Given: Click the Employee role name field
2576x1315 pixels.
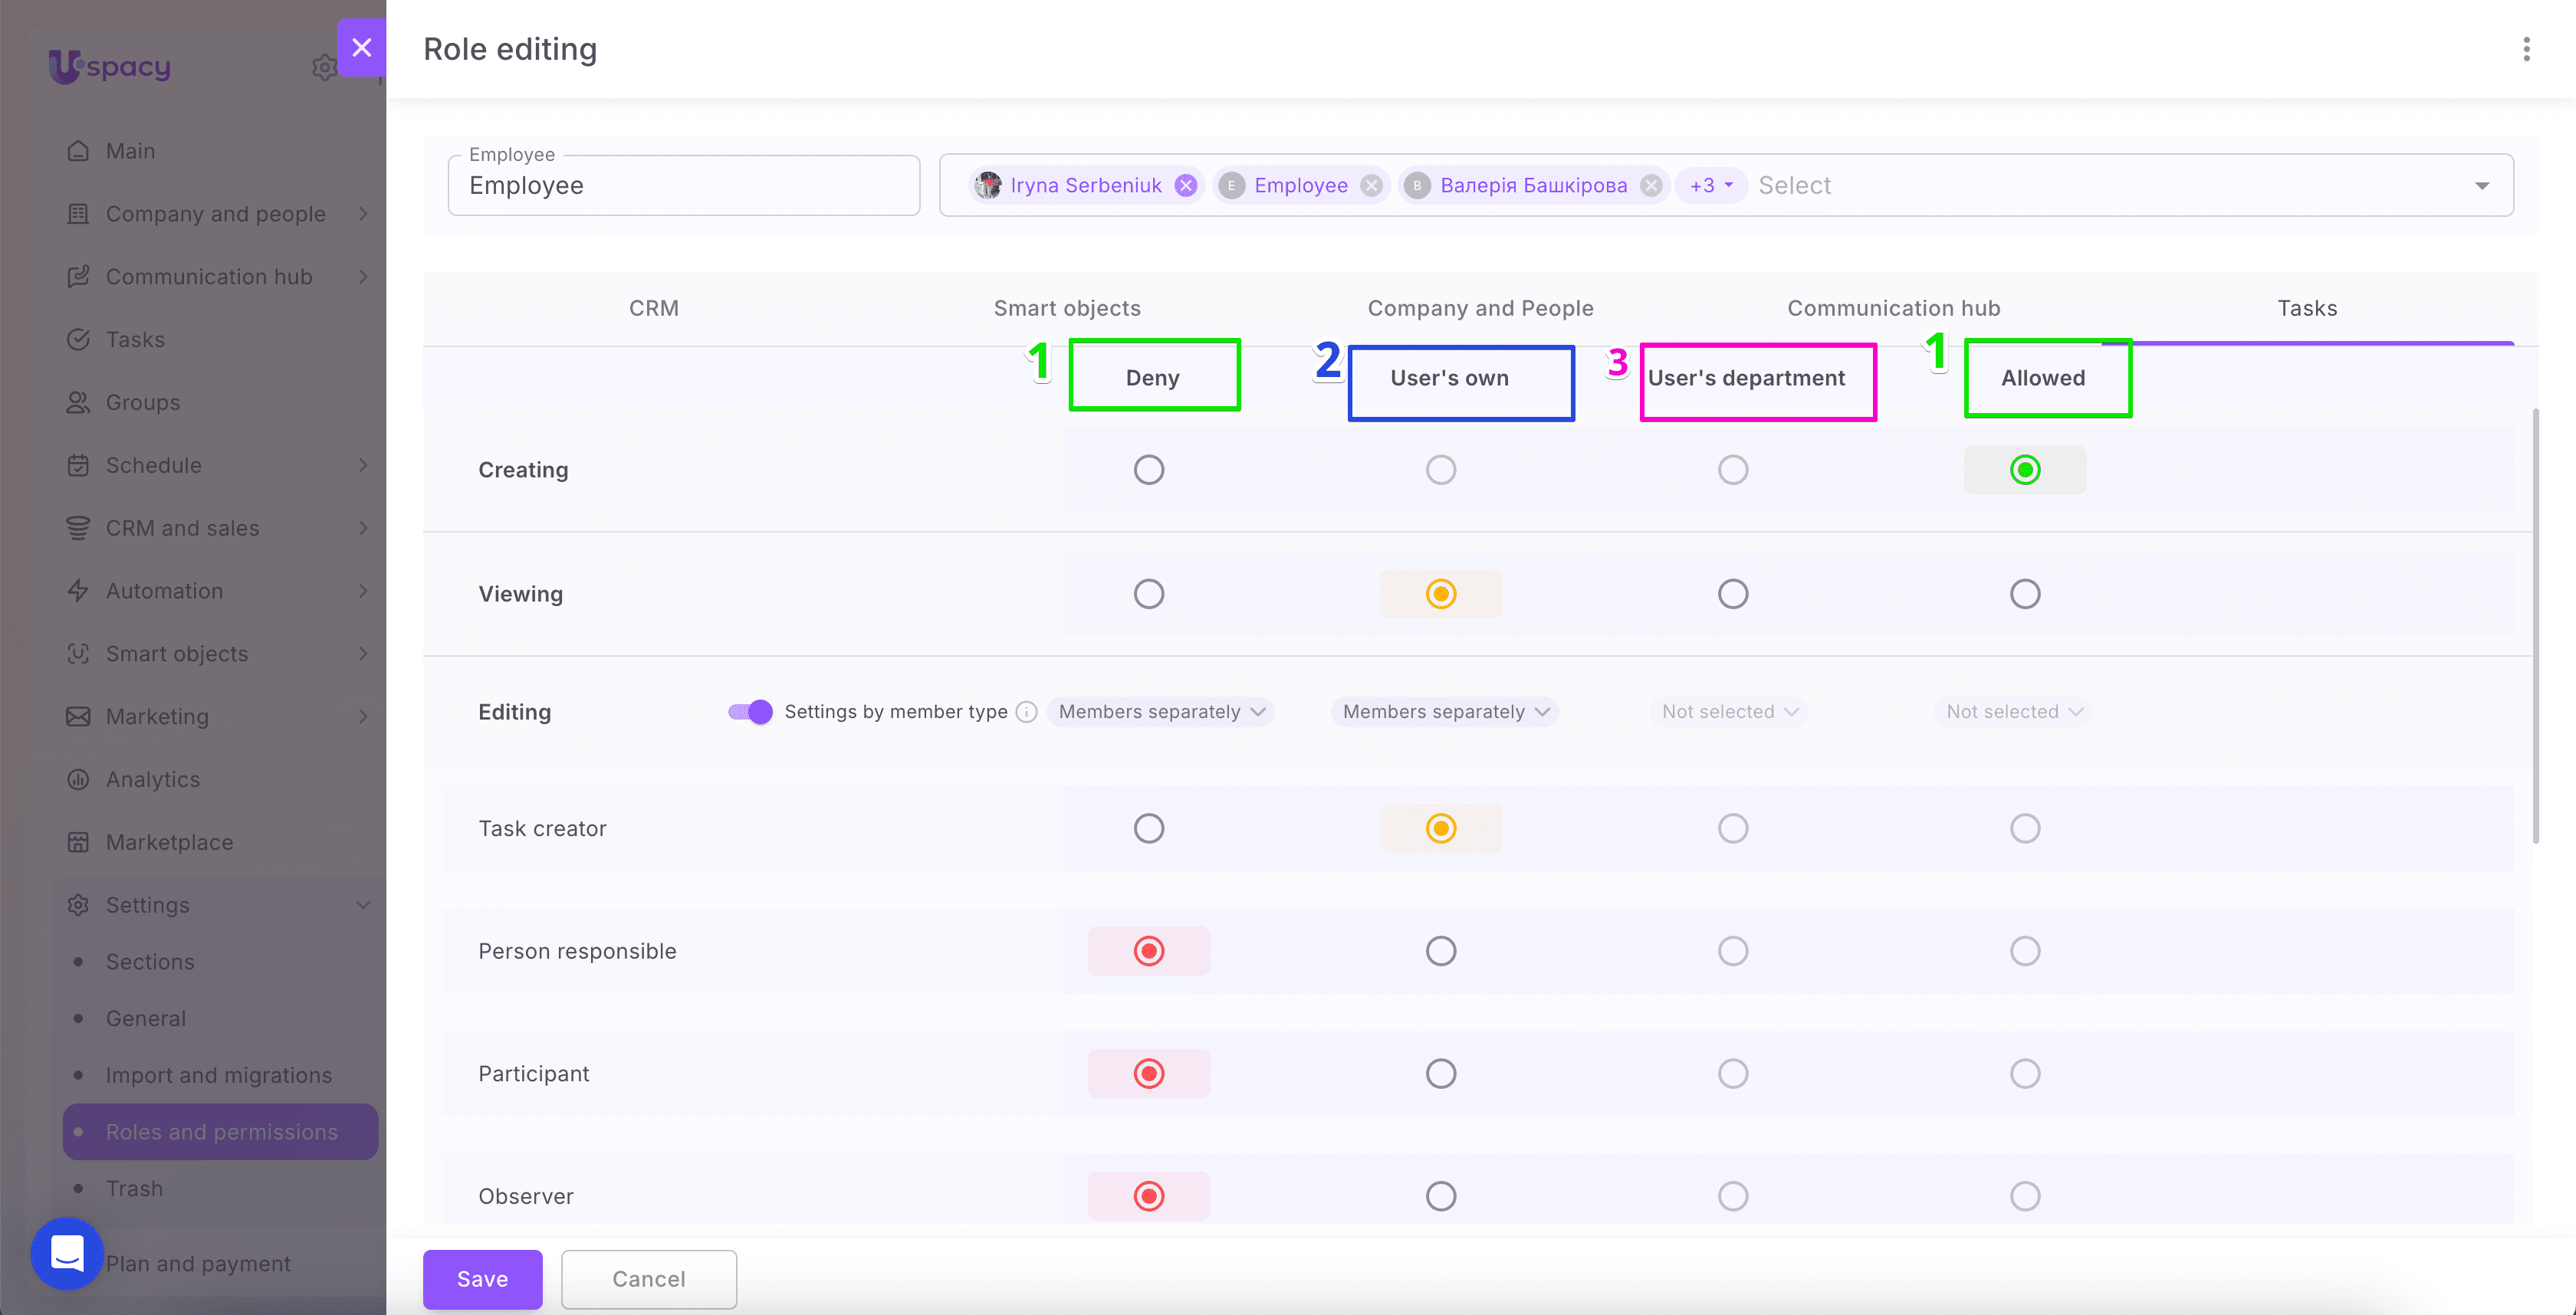Looking at the screenshot, I should 684,185.
